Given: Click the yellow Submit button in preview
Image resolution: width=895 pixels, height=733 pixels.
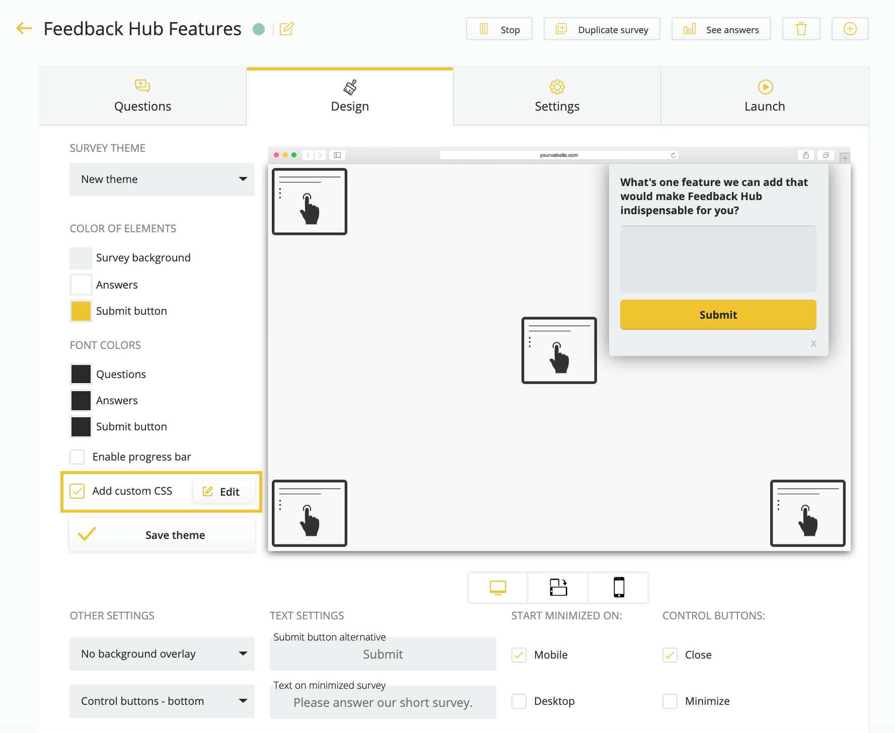Looking at the screenshot, I should pyautogui.click(x=718, y=315).
